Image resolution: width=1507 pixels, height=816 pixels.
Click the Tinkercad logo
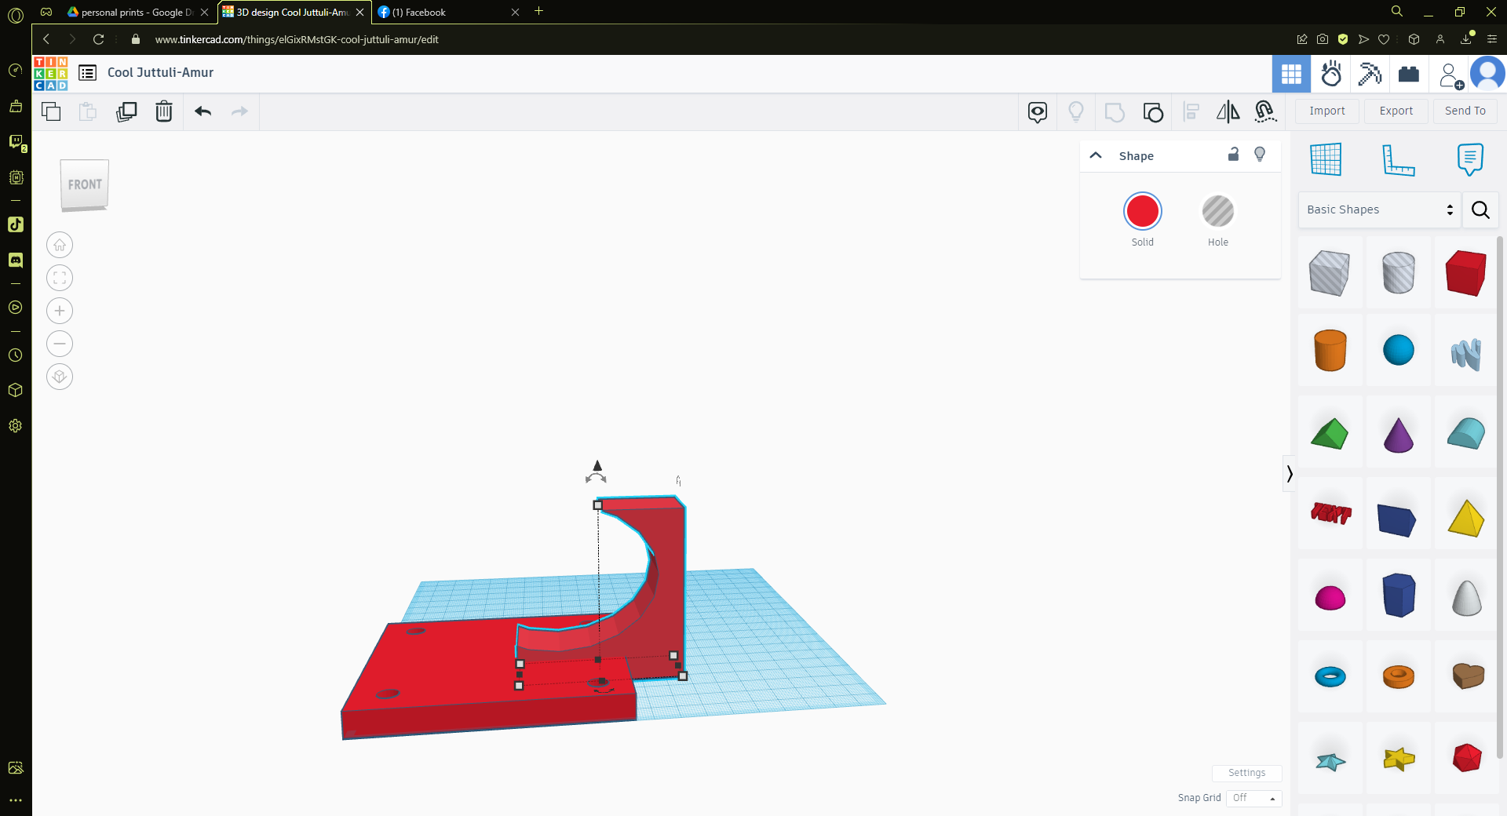coord(51,73)
